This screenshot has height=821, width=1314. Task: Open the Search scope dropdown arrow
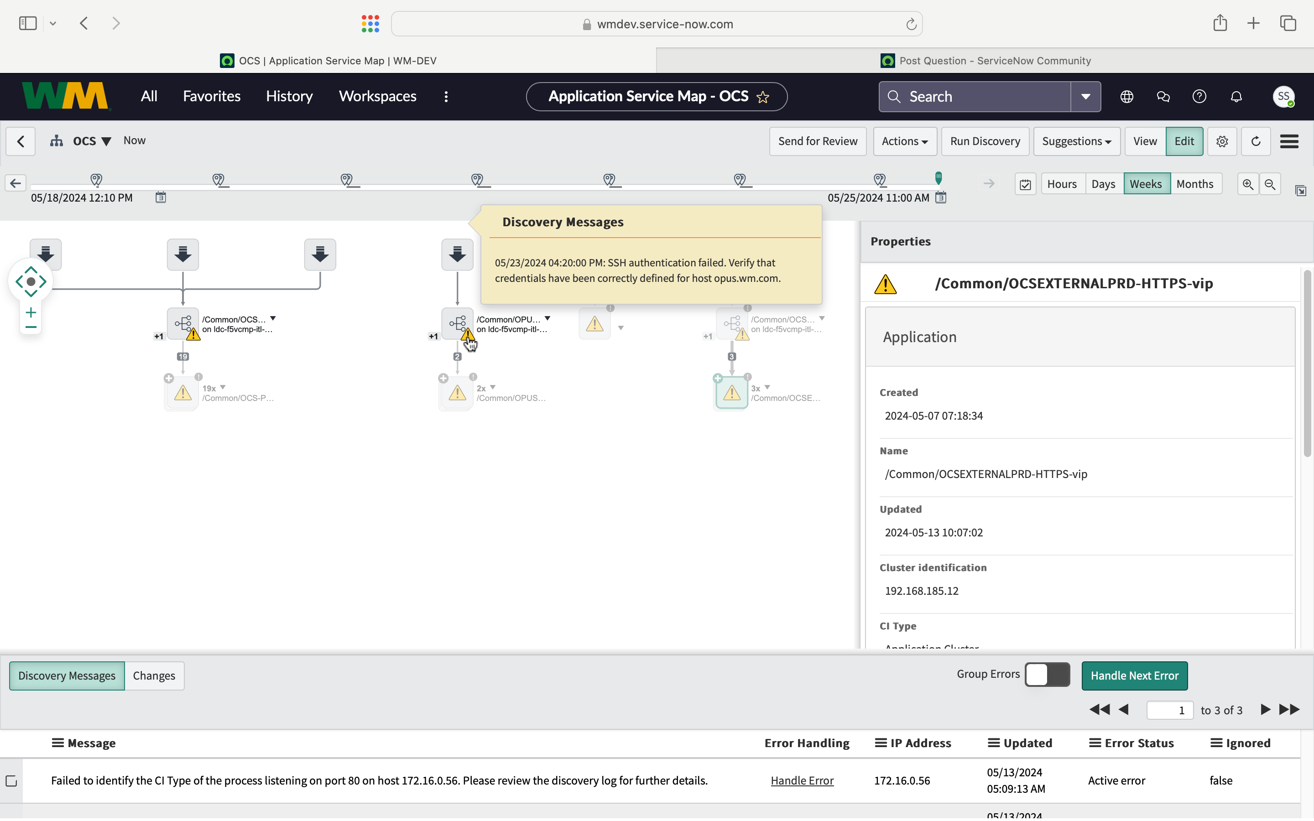click(x=1085, y=97)
